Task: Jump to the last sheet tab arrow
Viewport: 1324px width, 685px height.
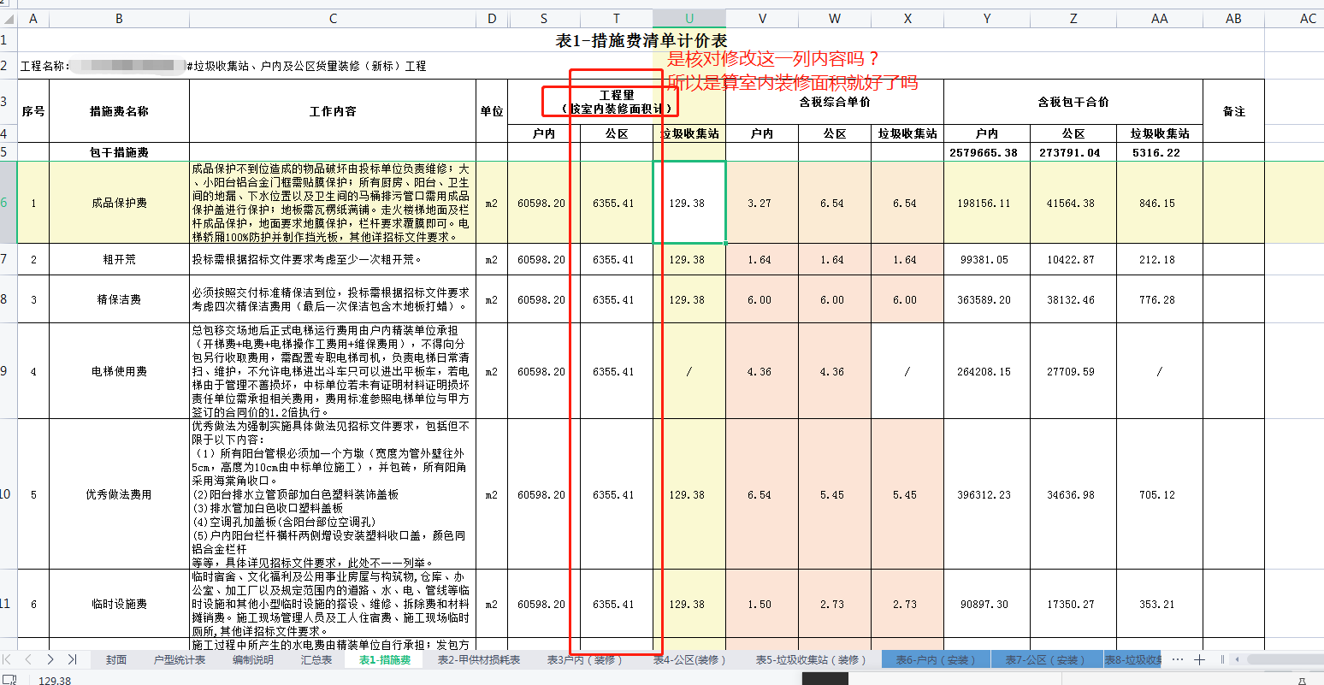Action: click(x=72, y=659)
